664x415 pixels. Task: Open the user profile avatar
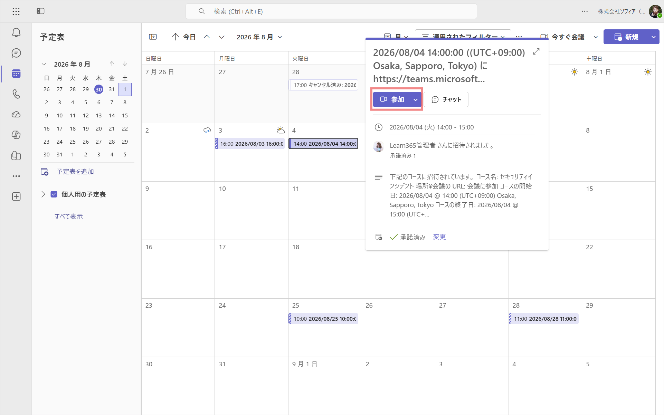coord(655,11)
